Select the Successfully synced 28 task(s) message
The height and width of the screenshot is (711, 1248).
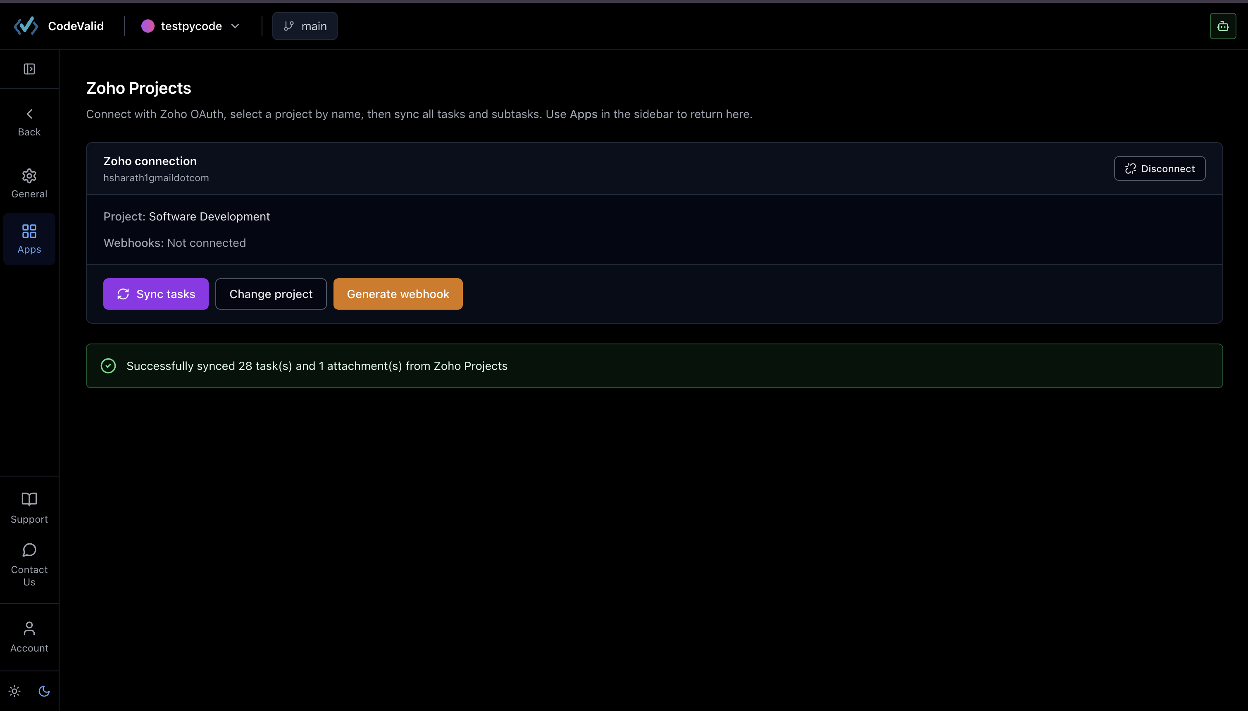tap(317, 366)
